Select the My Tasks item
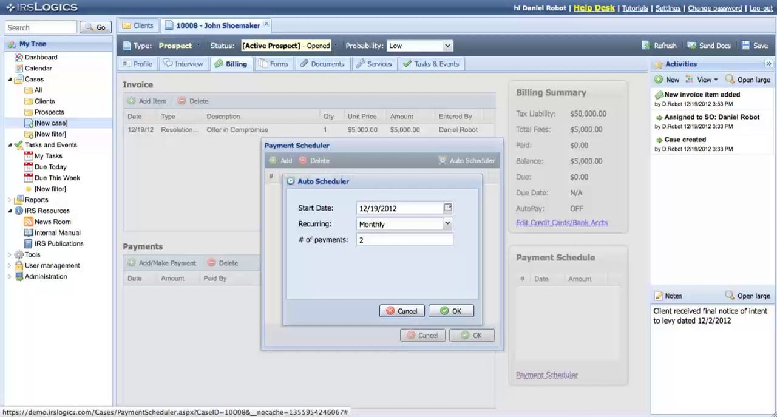 click(43, 156)
